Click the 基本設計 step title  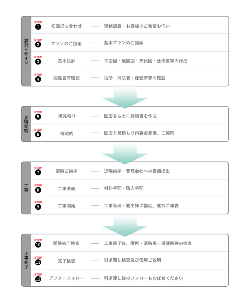(x=66, y=61)
